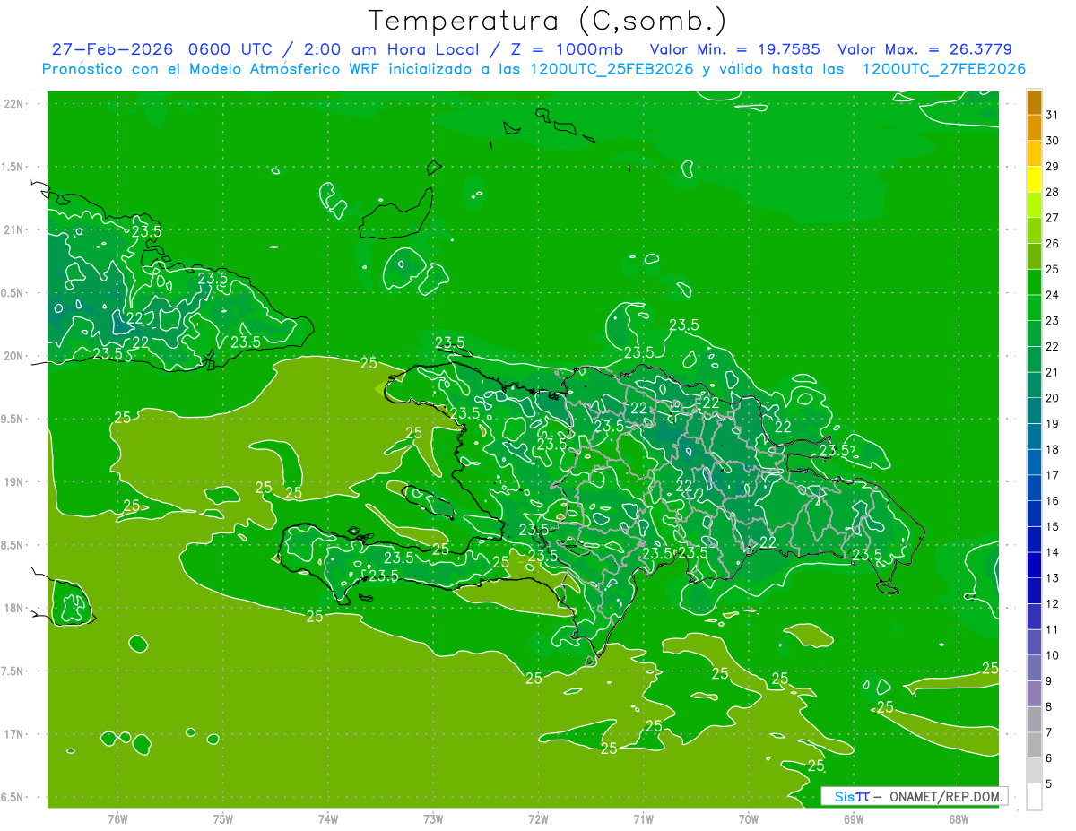Screen dimensions: 1076x831
Task: Click the 71W longitude axis label
Action: coord(643,819)
